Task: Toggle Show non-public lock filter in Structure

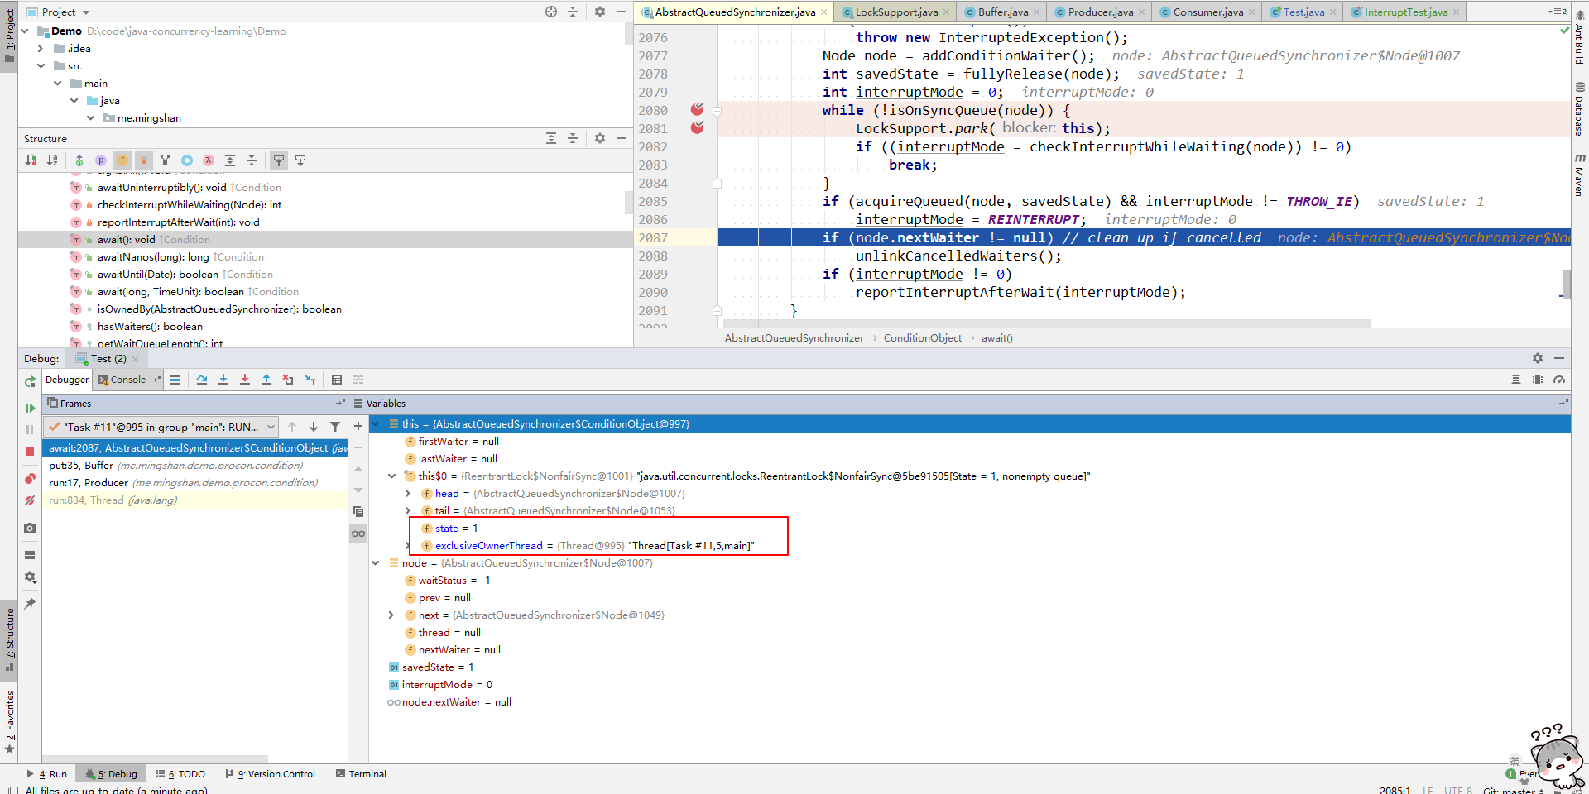Action: point(144,160)
